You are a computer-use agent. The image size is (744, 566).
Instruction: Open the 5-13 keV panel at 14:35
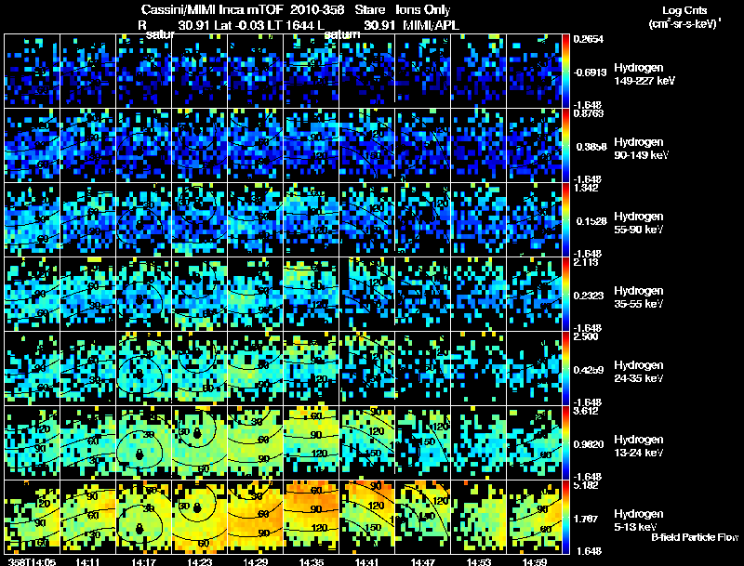point(312,517)
